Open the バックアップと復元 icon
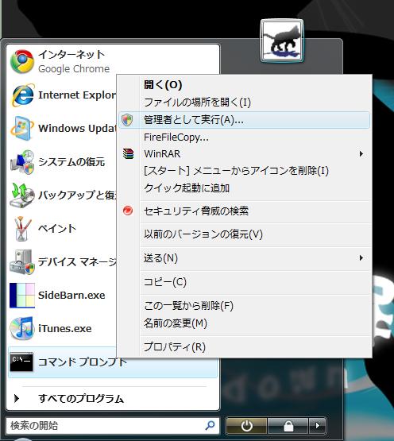 tap(22, 195)
